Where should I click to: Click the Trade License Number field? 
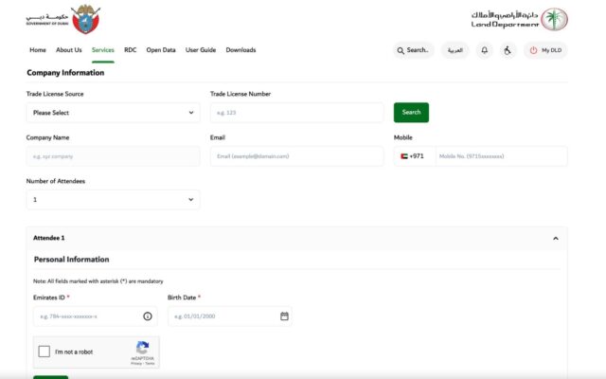(x=296, y=113)
